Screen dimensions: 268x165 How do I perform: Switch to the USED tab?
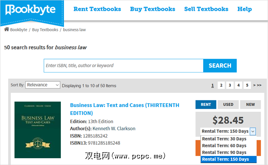pos(228,104)
